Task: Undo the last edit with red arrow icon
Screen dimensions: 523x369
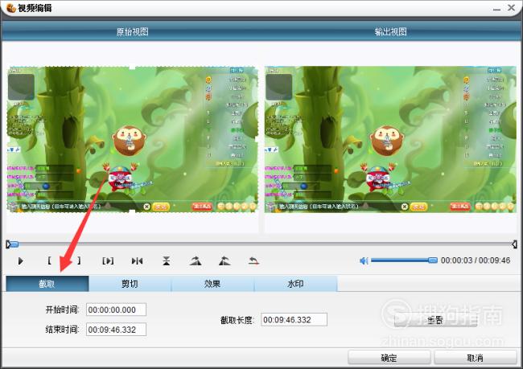Action: pyautogui.click(x=253, y=261)
